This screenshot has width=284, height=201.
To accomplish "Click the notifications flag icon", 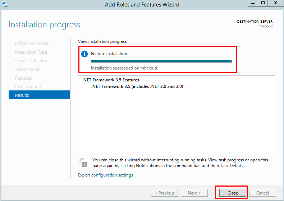I will click(x=83, y=162).
